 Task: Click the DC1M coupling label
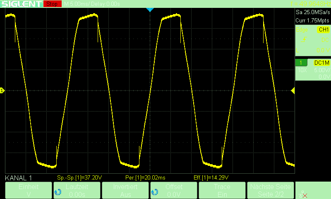(x=322, y=63)
